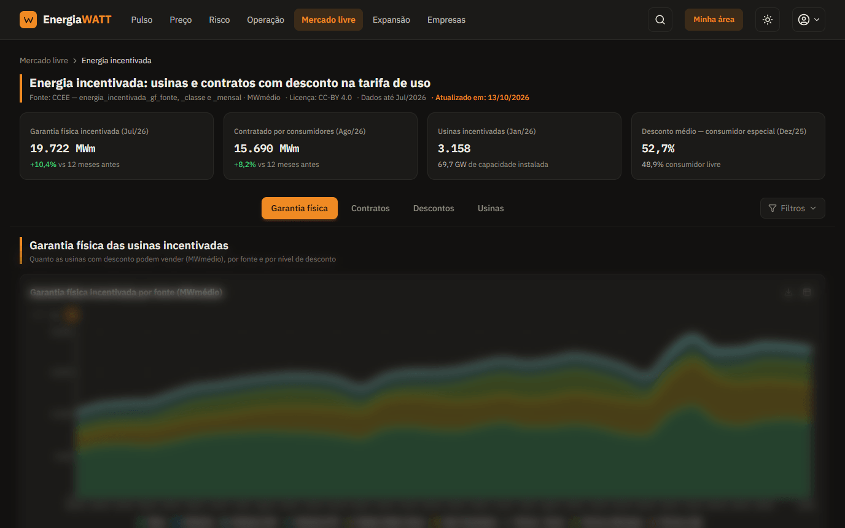The height and width of the screenshot is (528, 845).
Task: Click the 'Garantia física incentivada (Jul/26)' card
Action: coord(117,146)
